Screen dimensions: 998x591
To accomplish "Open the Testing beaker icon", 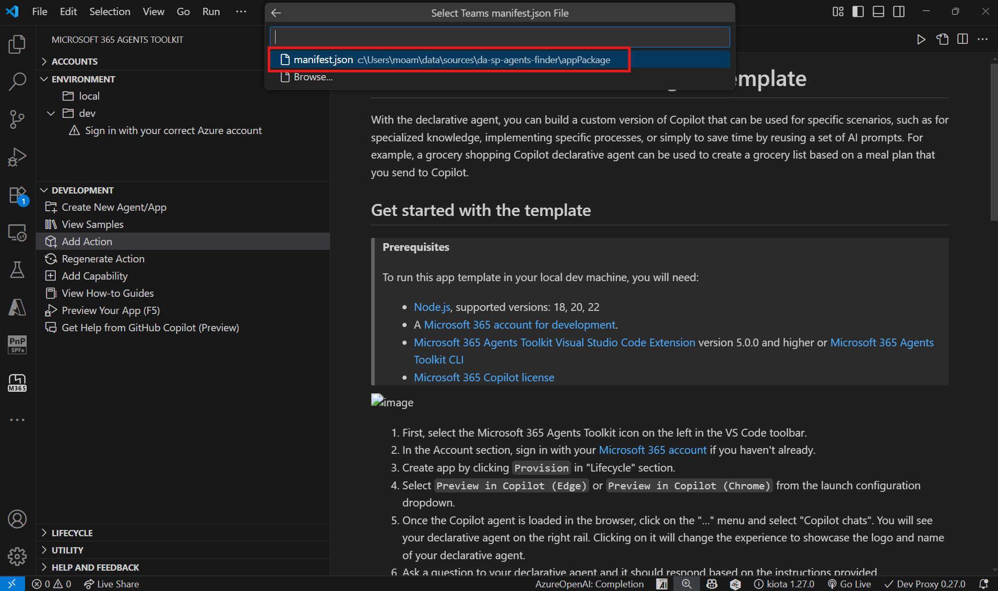I will coord(17,270).
